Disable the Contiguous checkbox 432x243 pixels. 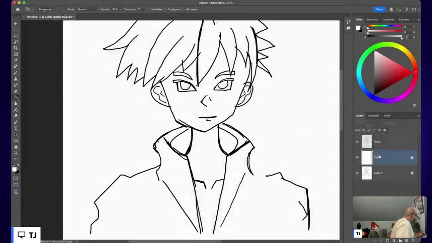(x=164, y=9)
